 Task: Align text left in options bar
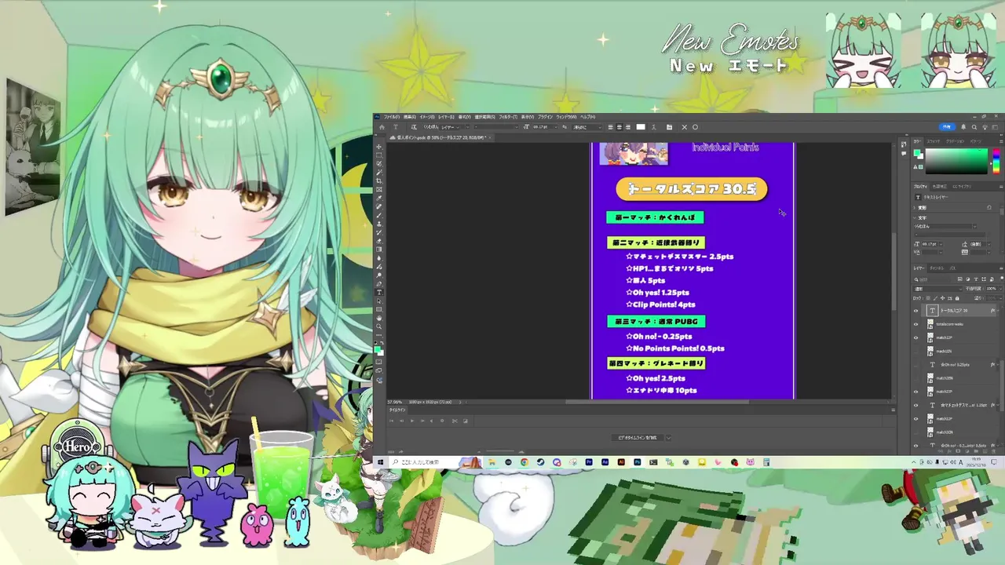pyautogui.click(x=610, y=127)
